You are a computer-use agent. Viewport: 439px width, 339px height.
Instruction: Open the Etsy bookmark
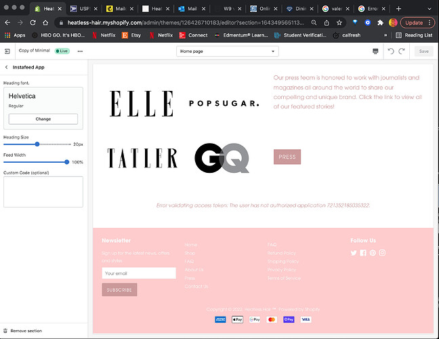(x=131, y=35)
